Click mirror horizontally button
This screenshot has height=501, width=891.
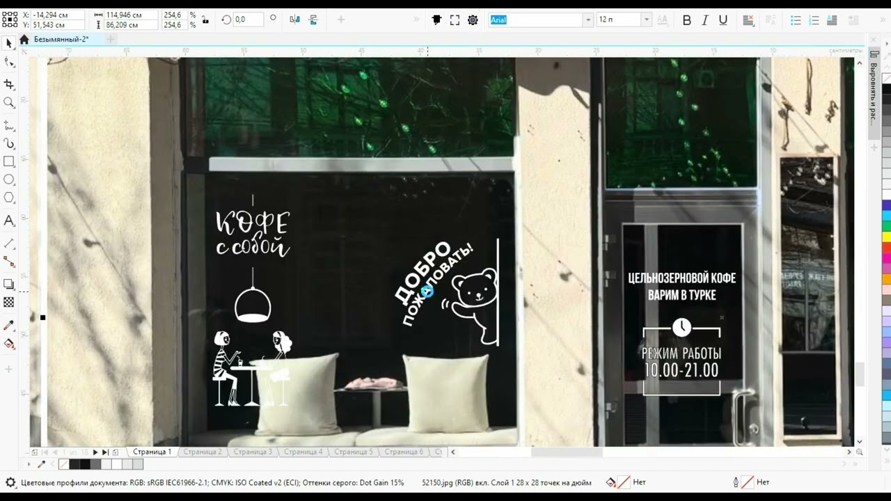pos(294,19)
